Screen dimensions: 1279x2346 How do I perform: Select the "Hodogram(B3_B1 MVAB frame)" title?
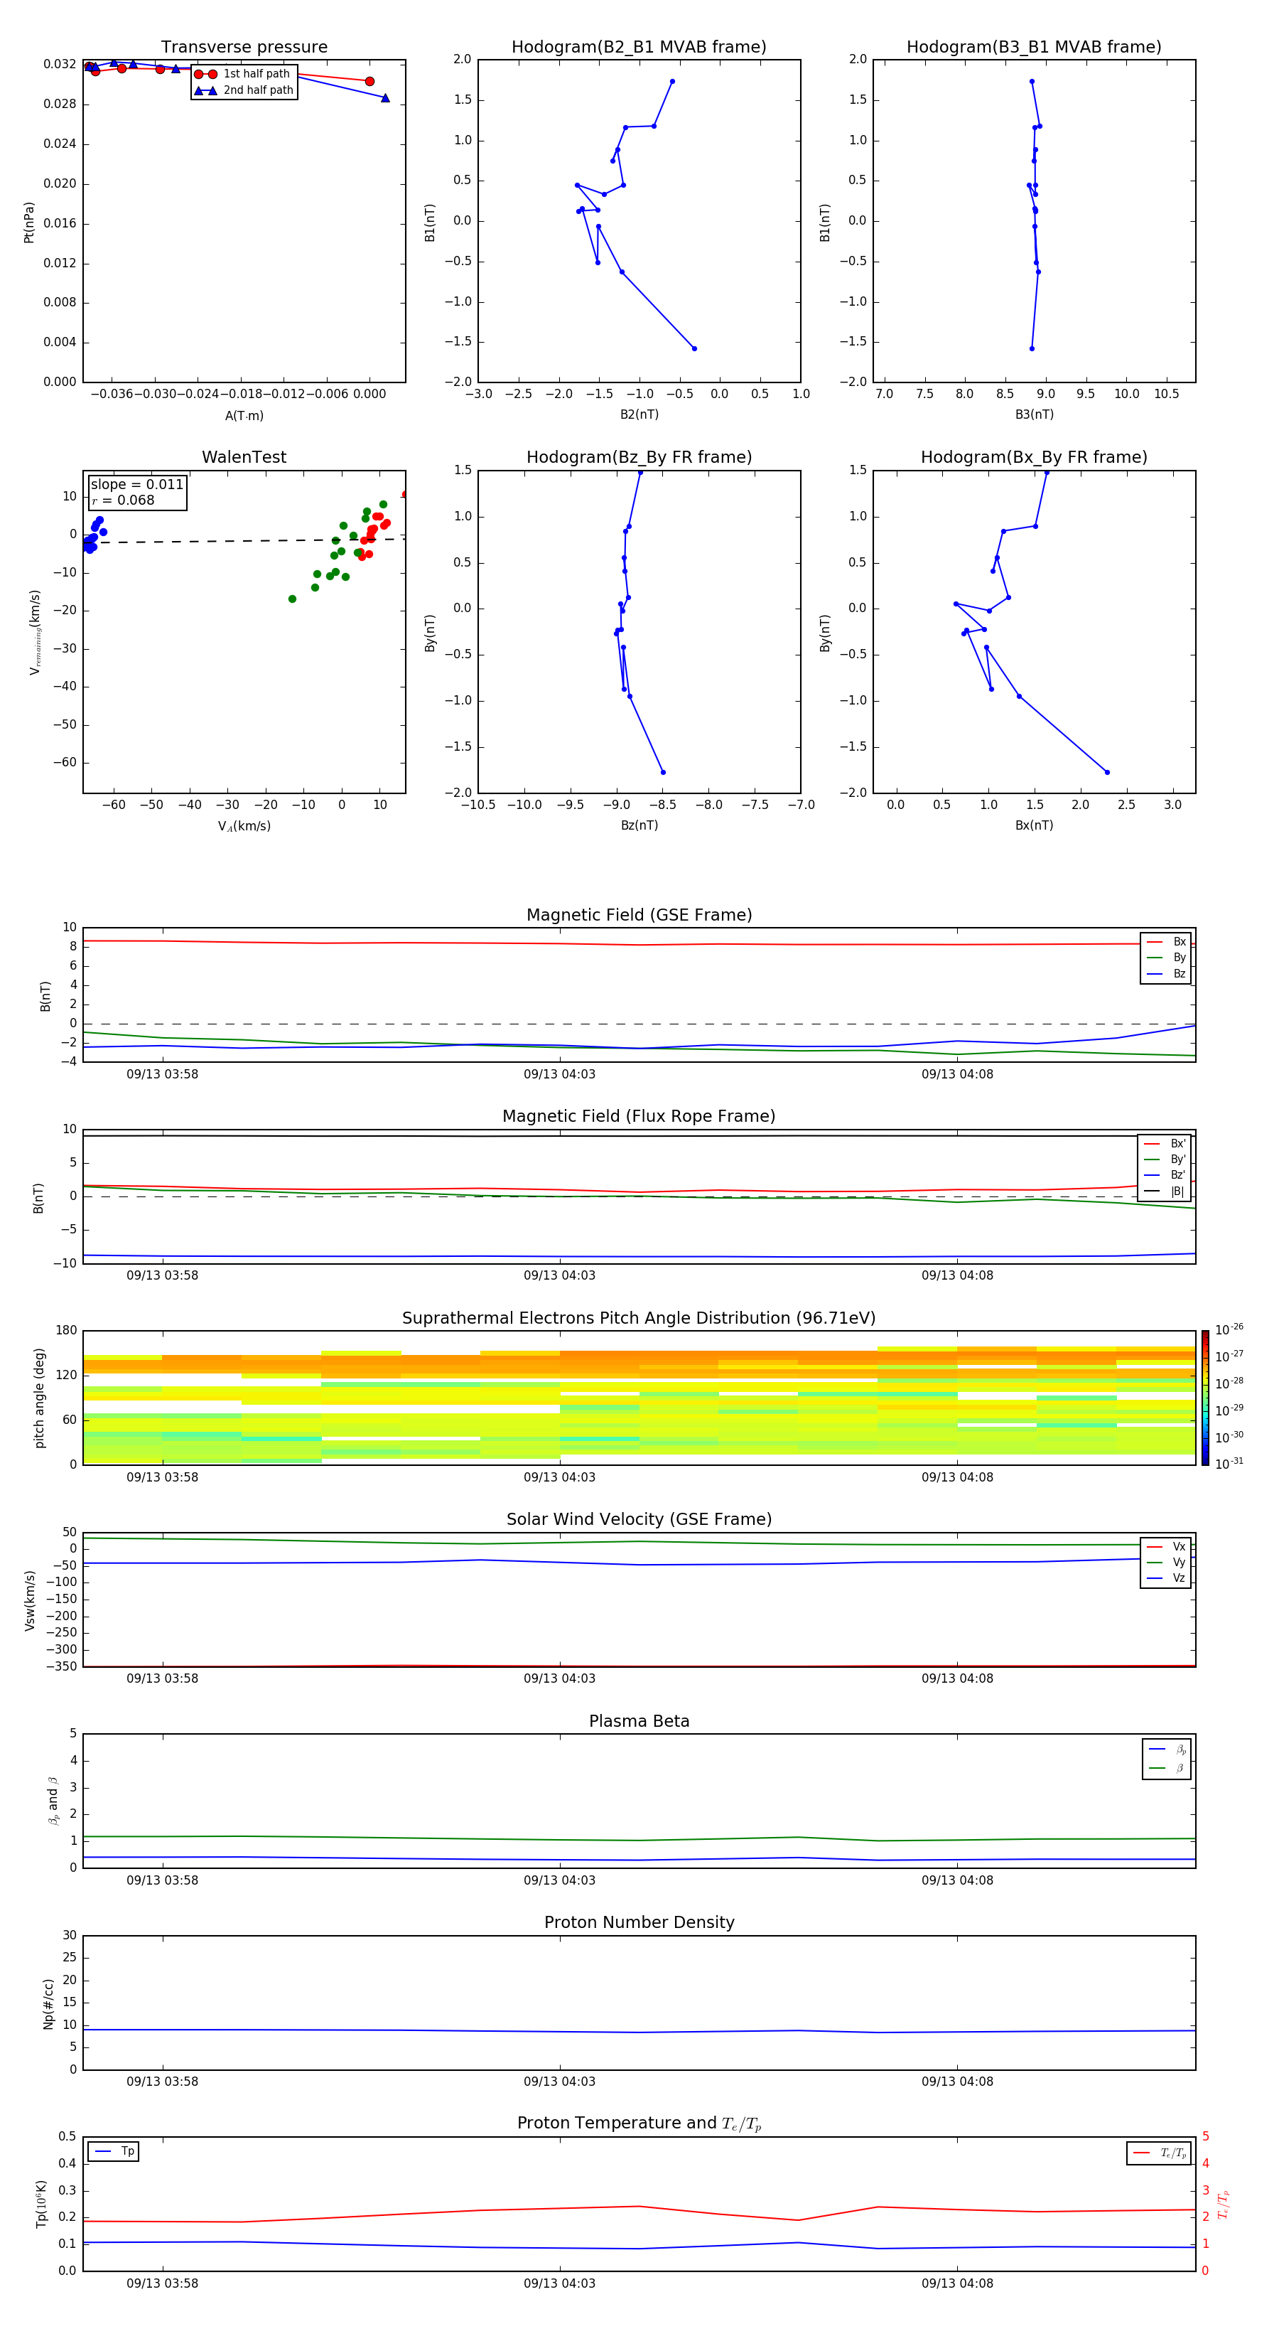[x=1034, y=48]
